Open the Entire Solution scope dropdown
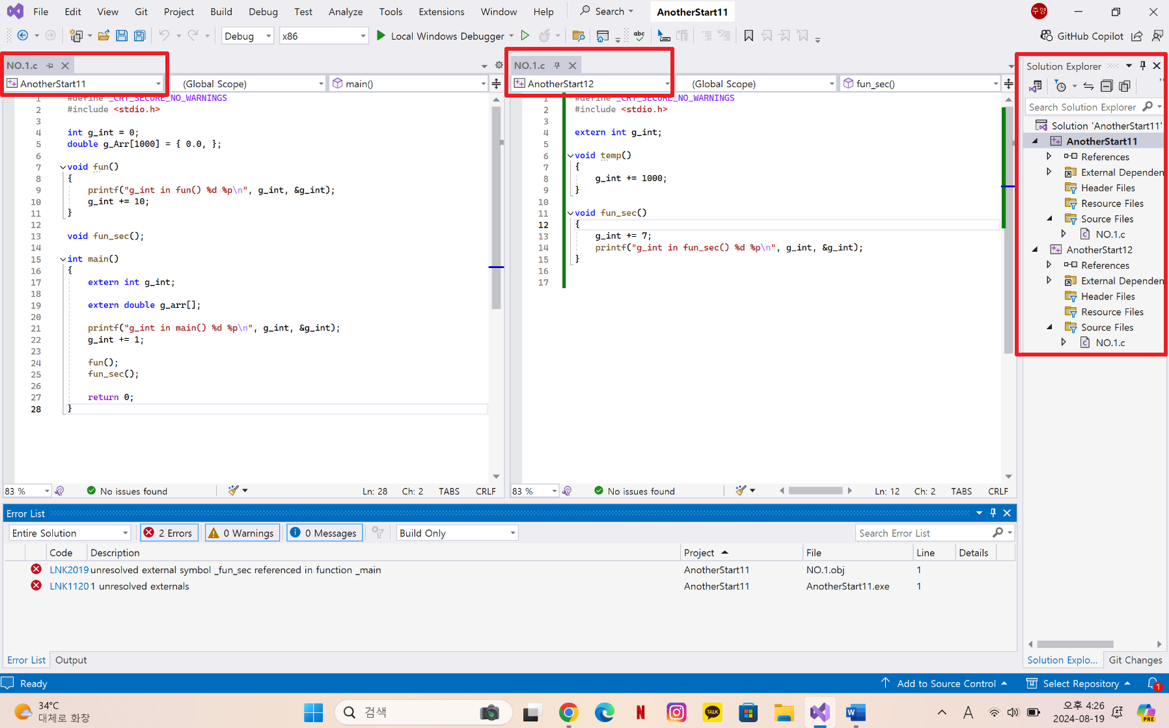This screenshot has width=1169, height=728. click(70, 533)
